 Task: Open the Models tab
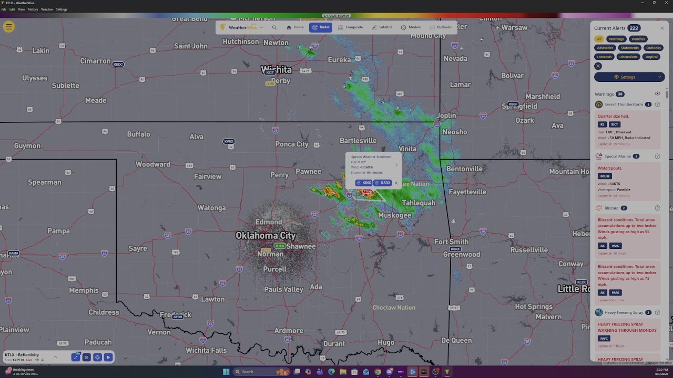tap(411, 27)
